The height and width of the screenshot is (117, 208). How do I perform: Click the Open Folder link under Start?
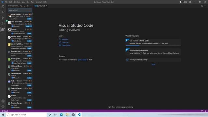coord(66,45)
